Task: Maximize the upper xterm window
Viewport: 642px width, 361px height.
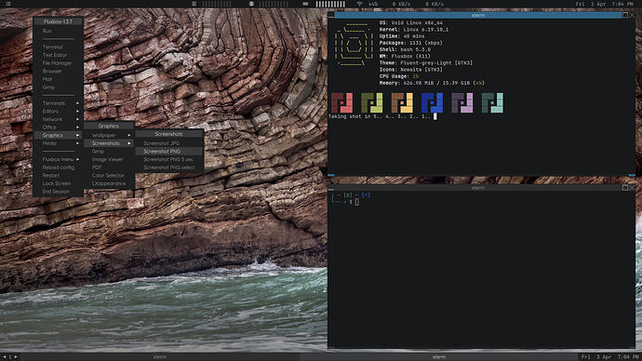Action: coord(625,15)
